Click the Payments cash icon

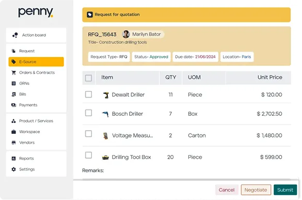click(x=13, y=105)
